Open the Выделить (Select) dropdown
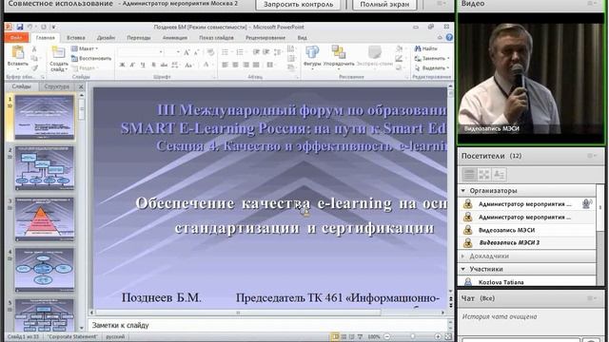The width and height of the screenshot is (609, 342). click(431, 67)
